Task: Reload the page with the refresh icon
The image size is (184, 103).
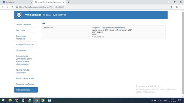Action: pos(12,7)
